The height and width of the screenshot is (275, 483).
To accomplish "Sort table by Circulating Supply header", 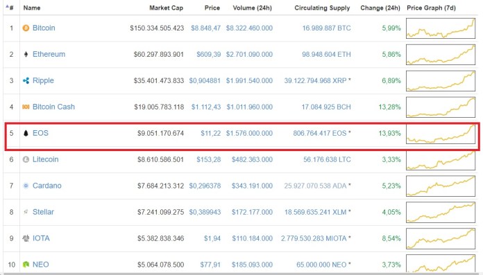I will [x=322, y=8].
